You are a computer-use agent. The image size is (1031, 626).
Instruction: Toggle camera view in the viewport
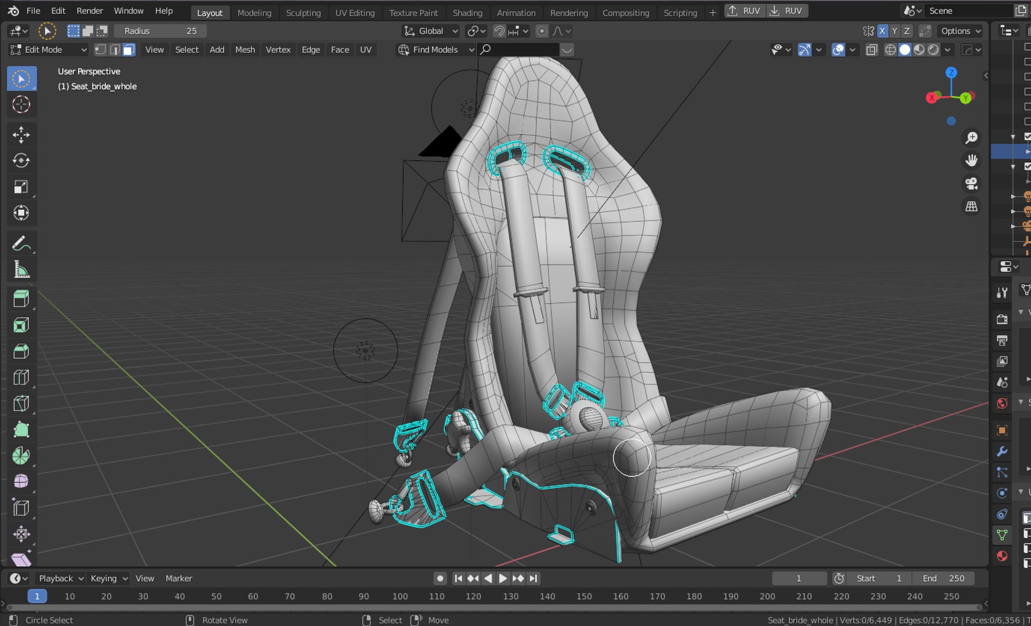(x=971, y=184)
